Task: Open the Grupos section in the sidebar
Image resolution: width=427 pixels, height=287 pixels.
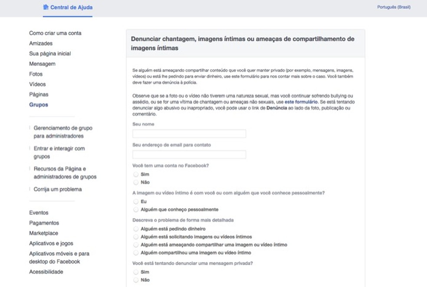Action: pyautogui.click(x=38, y=105)
